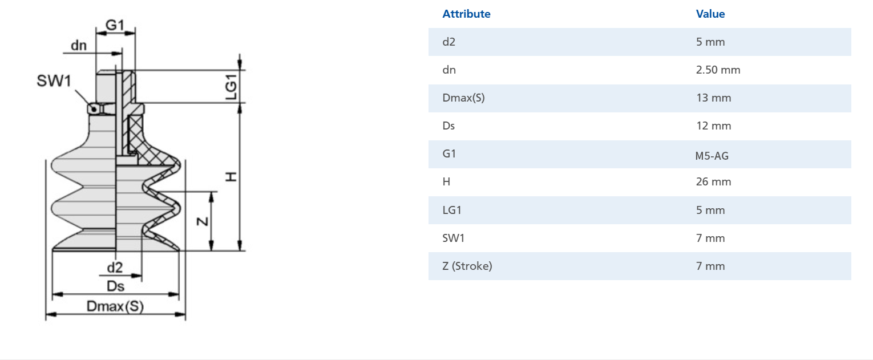Viewport: 873px width, 360px height.
Task: Click the G1 dimension label in drawing
Action: pyautogui.click(x=115, y=25)
